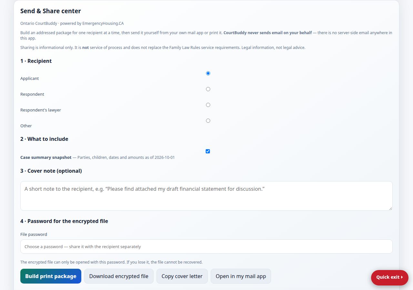413x290 pixels.
Task: Click the 'Case summary snapshot' label
Action: coord(46,158)
